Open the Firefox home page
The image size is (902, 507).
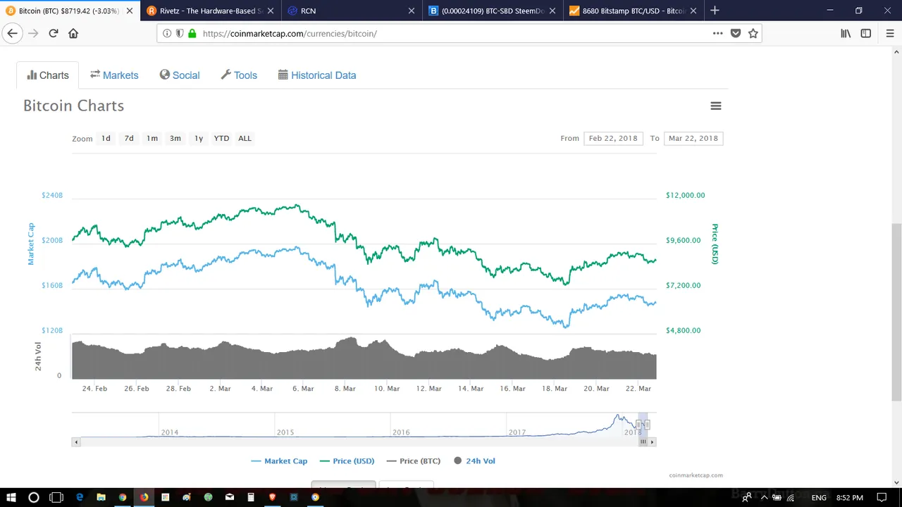click(73, 33)
